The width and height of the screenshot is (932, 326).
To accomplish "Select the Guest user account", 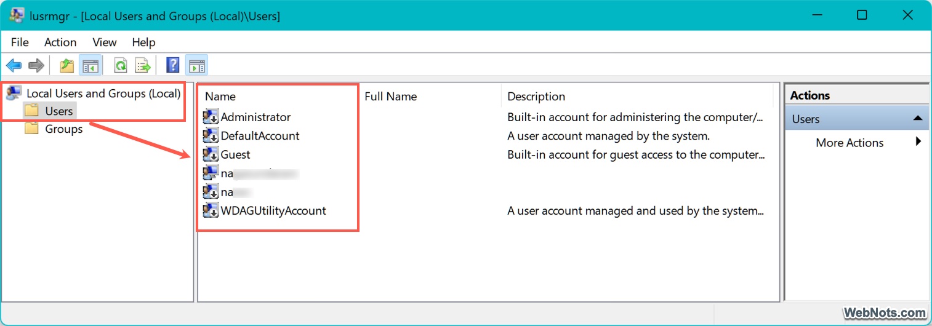I will tap(235, 154).
